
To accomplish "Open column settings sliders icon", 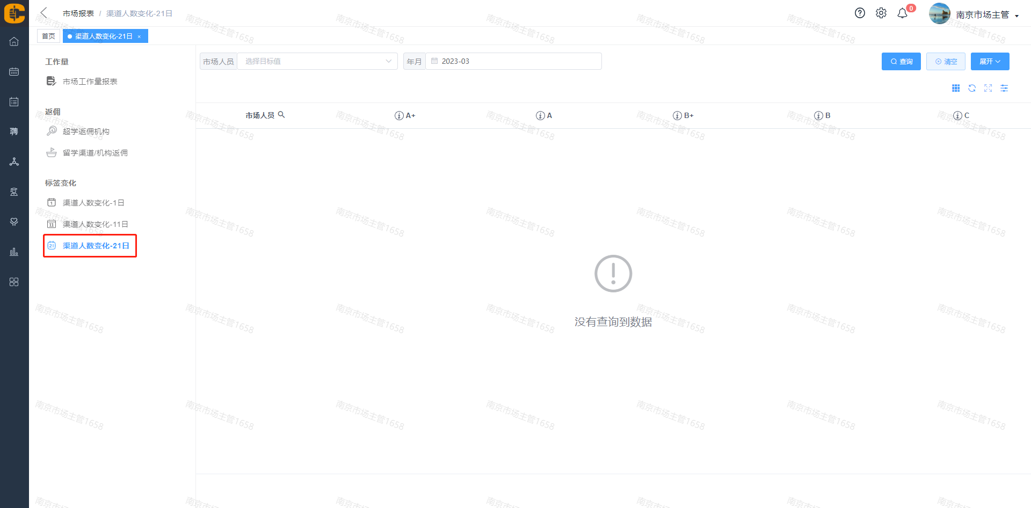I will [x=1004, y=89].
